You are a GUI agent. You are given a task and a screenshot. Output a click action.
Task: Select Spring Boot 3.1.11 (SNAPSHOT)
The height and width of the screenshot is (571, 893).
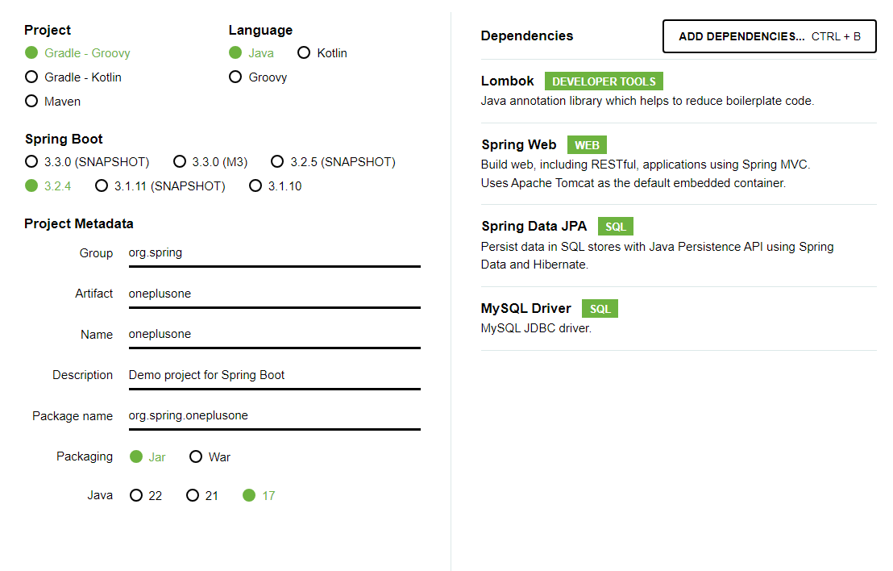(x=160, y=186)
